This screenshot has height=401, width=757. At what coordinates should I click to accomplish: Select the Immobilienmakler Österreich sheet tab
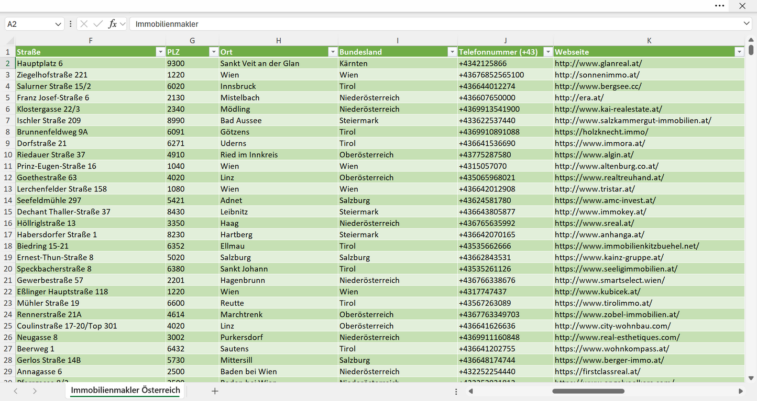tap(126, 391)
